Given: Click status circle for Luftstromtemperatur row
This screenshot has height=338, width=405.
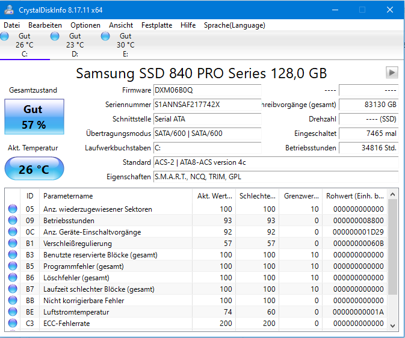Looking at the screenshot, I should tap(13, 312).
